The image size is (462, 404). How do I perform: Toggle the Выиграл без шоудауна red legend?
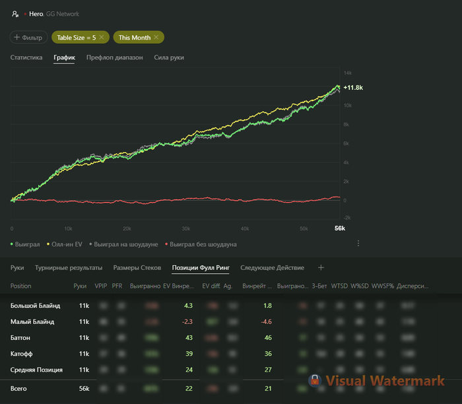(201, 245)
